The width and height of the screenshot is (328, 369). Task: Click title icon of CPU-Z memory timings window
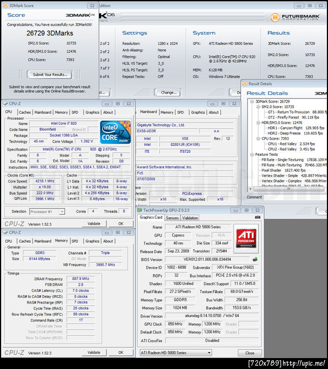pyautogui.click(x=5, y=232)
